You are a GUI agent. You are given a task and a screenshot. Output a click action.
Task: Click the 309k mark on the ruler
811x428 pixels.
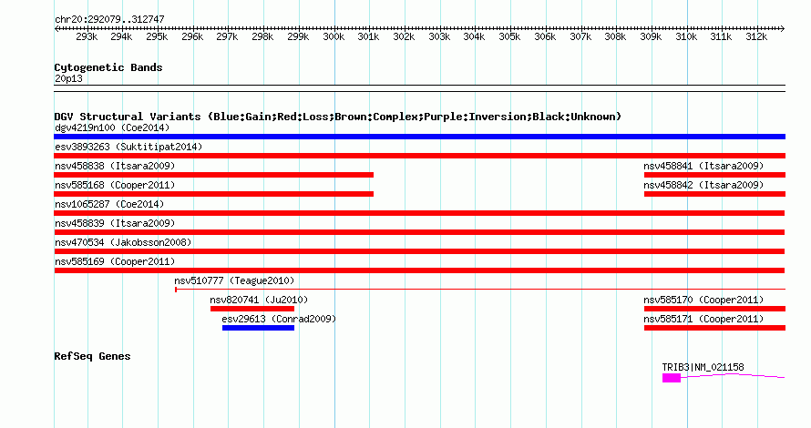(x=651, y=36)
